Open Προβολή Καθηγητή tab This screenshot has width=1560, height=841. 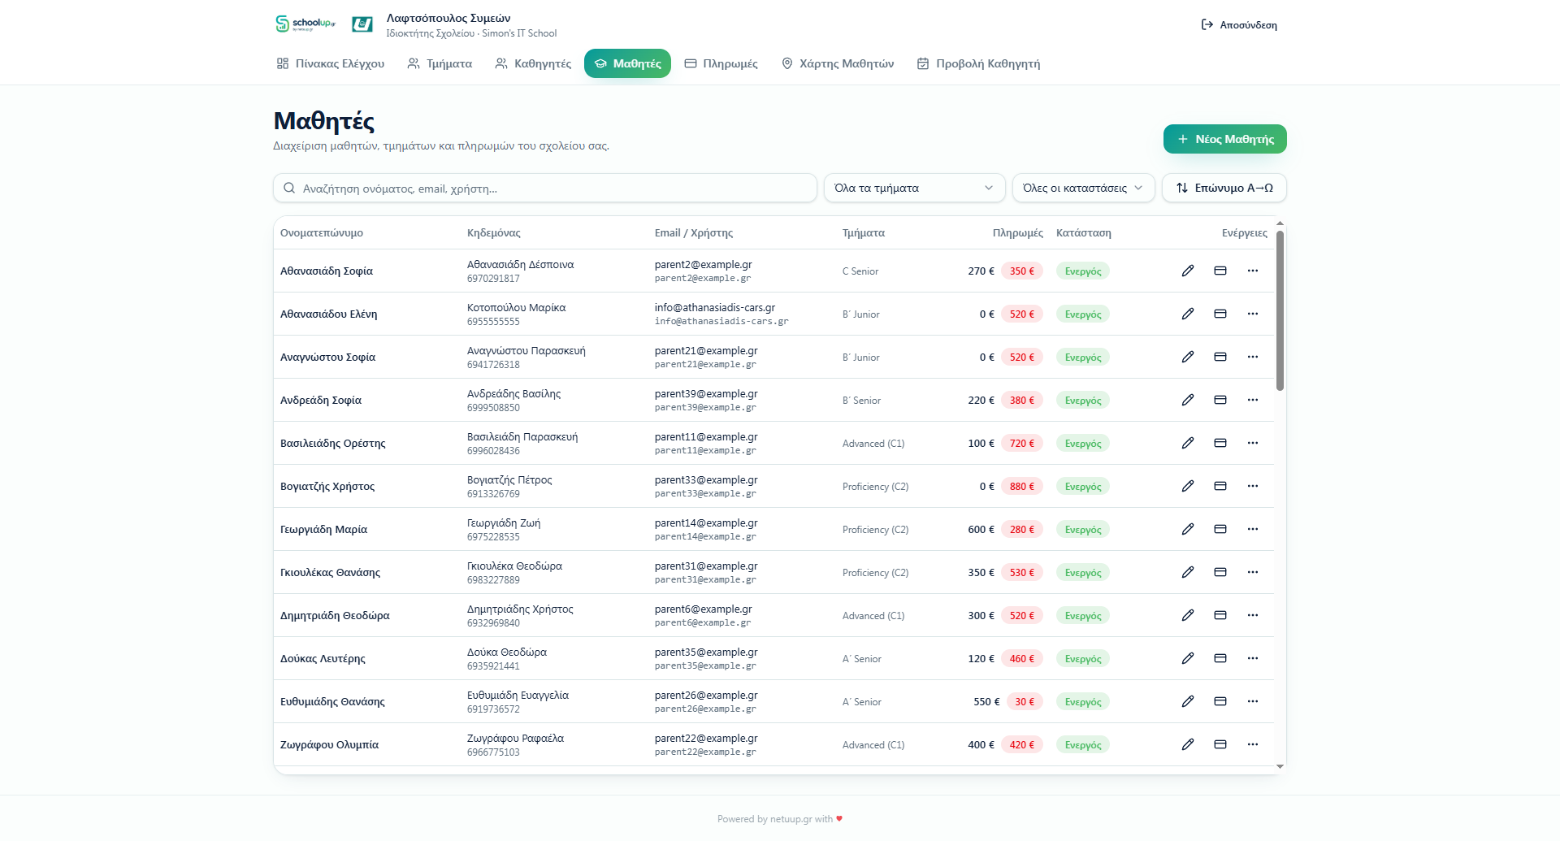979,63
